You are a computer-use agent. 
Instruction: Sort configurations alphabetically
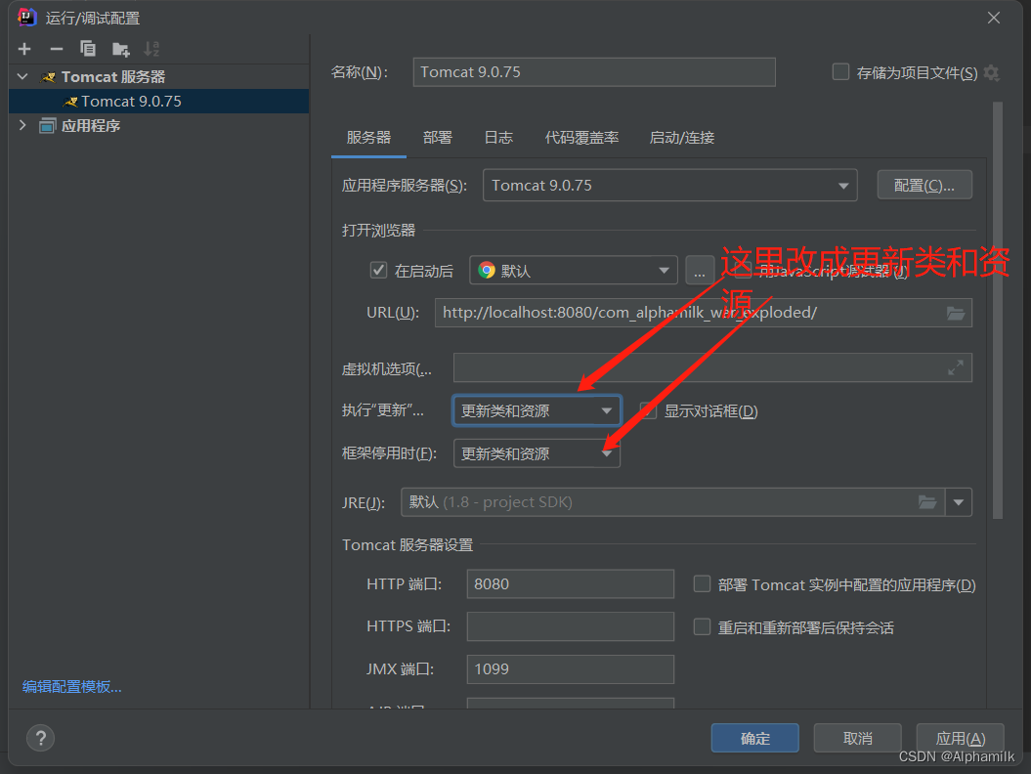[x=151, y=49]
